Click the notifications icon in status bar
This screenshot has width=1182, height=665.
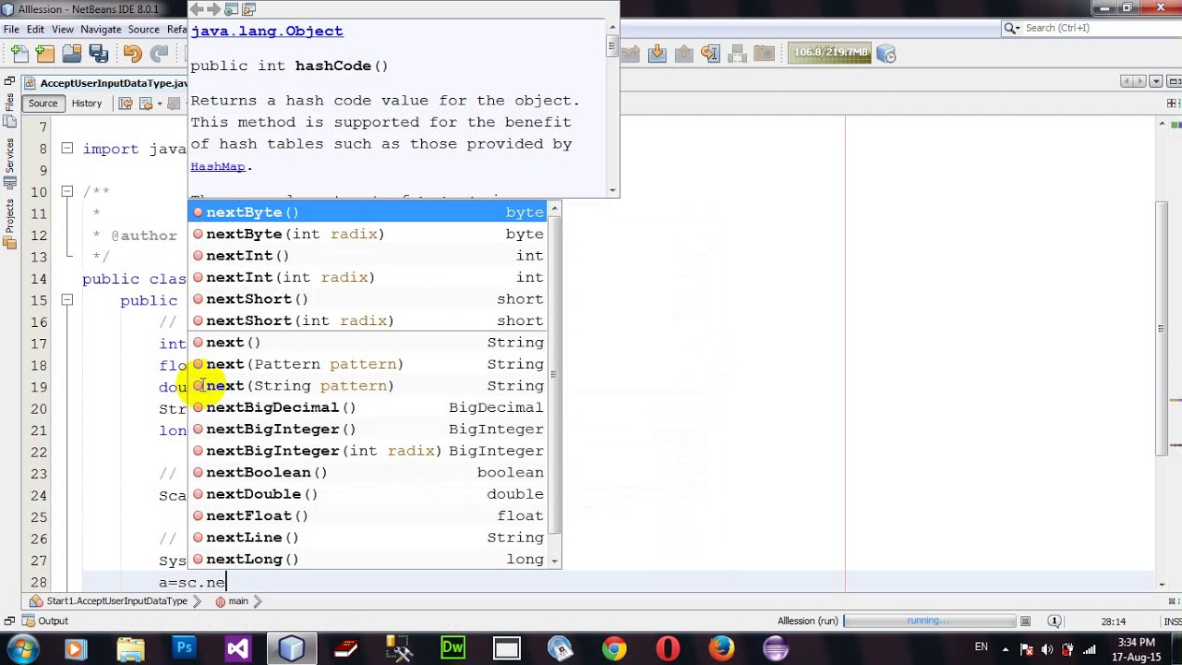pos(1055,621)
